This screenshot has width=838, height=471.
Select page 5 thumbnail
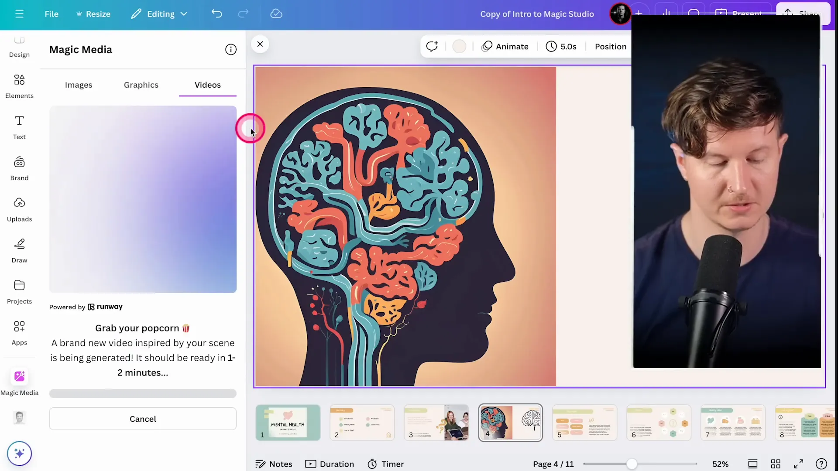click(x=585, y=422)
